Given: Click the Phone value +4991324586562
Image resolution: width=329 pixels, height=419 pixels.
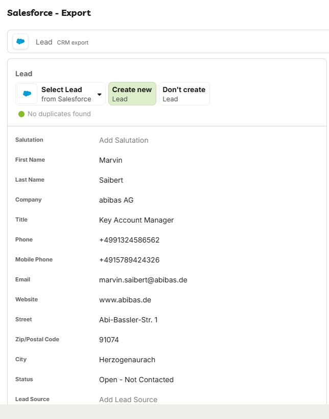Looking at the screenshot, I should (129, 240).
